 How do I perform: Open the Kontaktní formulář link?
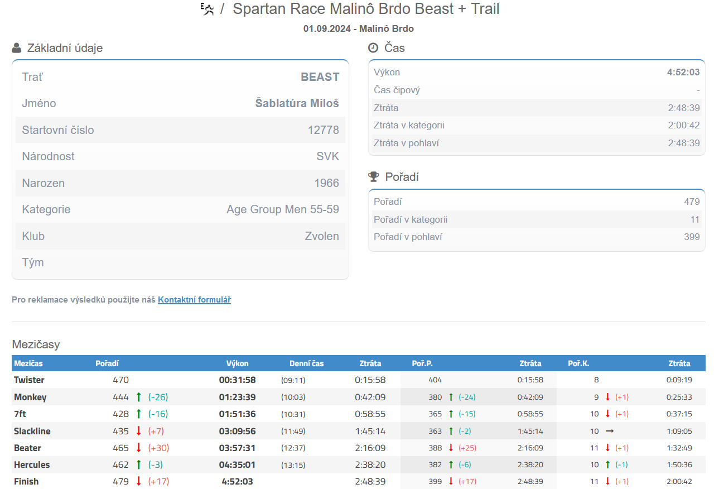point(194,300)
